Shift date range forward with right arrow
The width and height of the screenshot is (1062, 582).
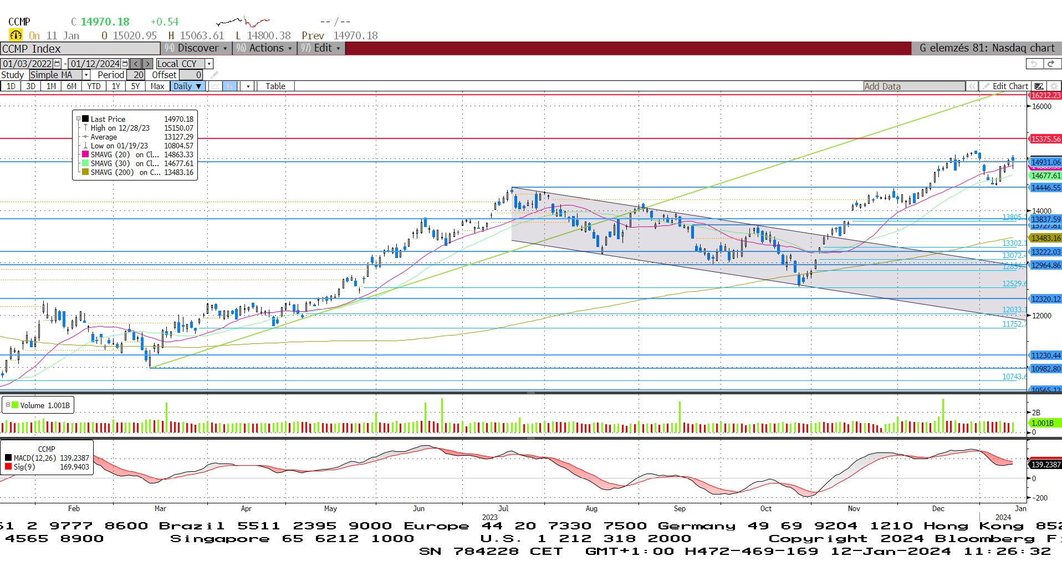[x=147, y=64]
